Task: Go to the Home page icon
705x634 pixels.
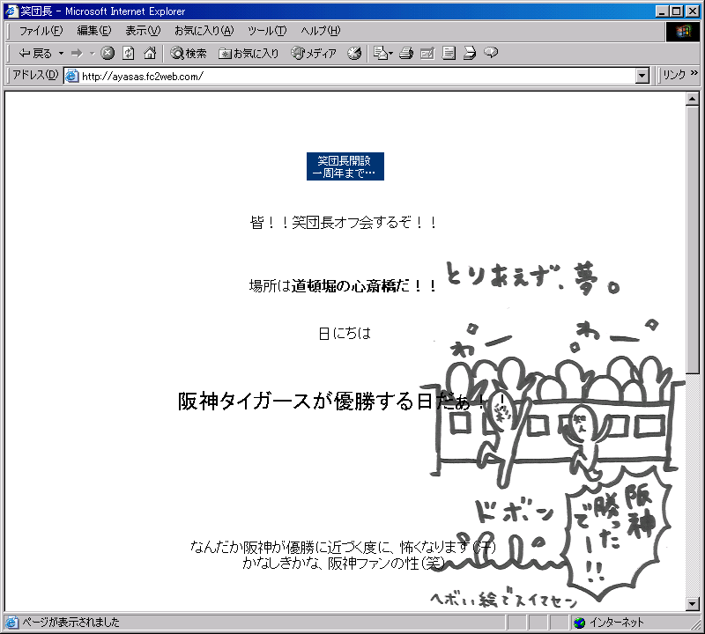Action: [150, 54]
